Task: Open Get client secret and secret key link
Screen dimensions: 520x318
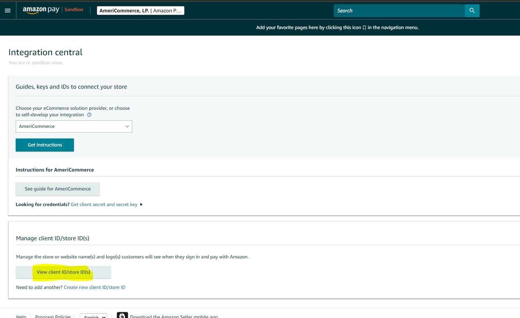Action: [x=104, y=205]
